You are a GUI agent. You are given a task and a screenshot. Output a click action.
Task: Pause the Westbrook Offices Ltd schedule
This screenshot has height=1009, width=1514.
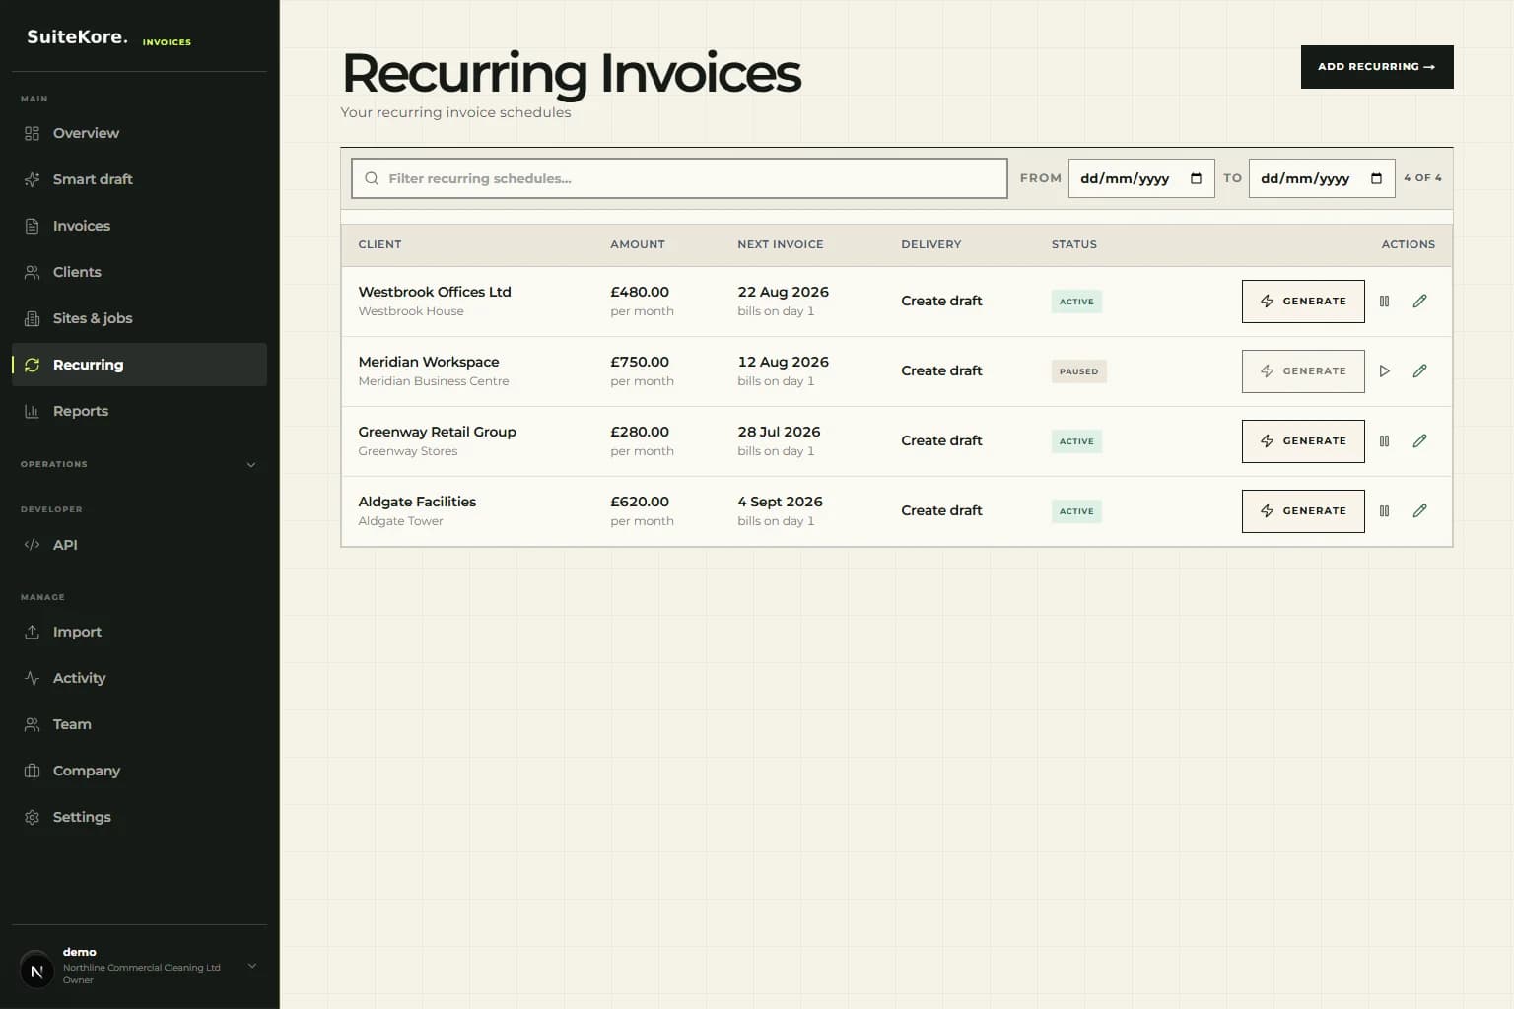click(x=1384, y=302)
